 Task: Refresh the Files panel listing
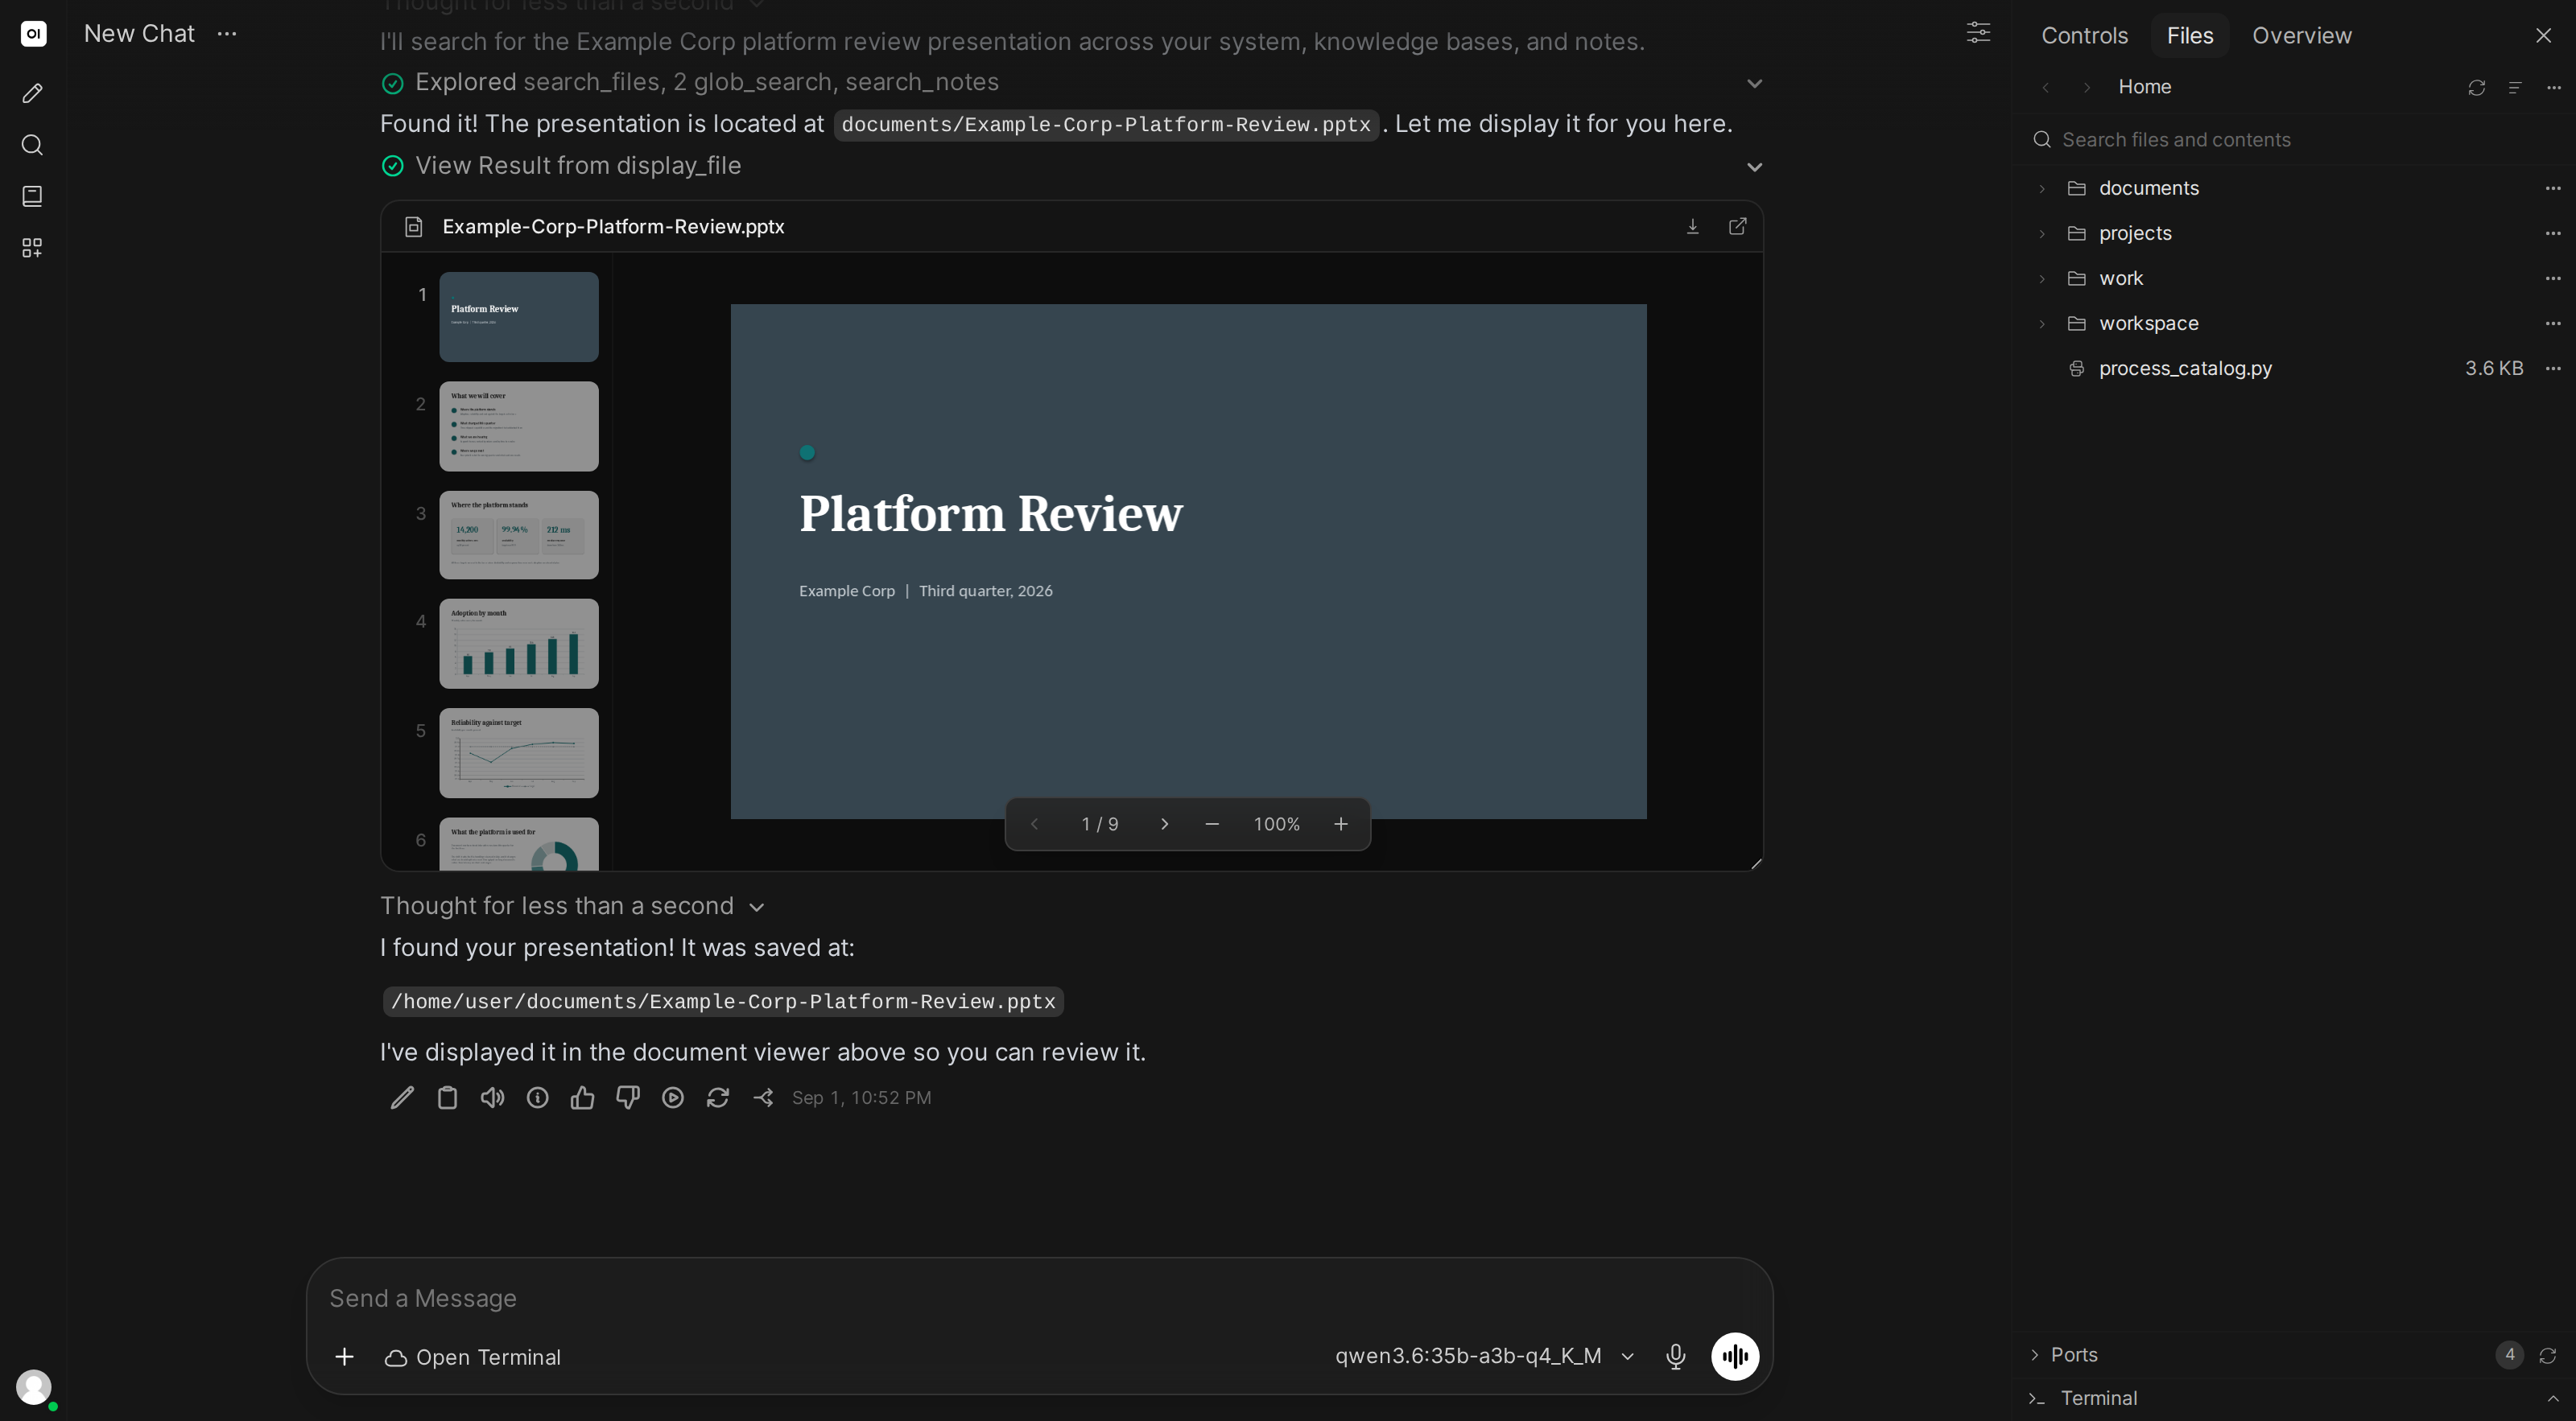[2476, 88]
